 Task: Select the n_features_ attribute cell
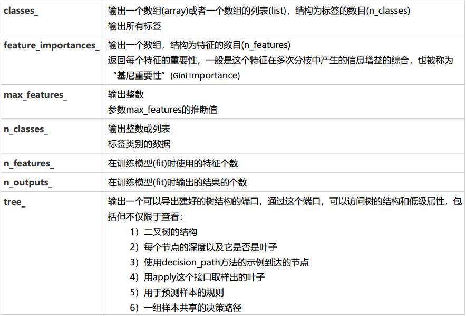point(29,163)
